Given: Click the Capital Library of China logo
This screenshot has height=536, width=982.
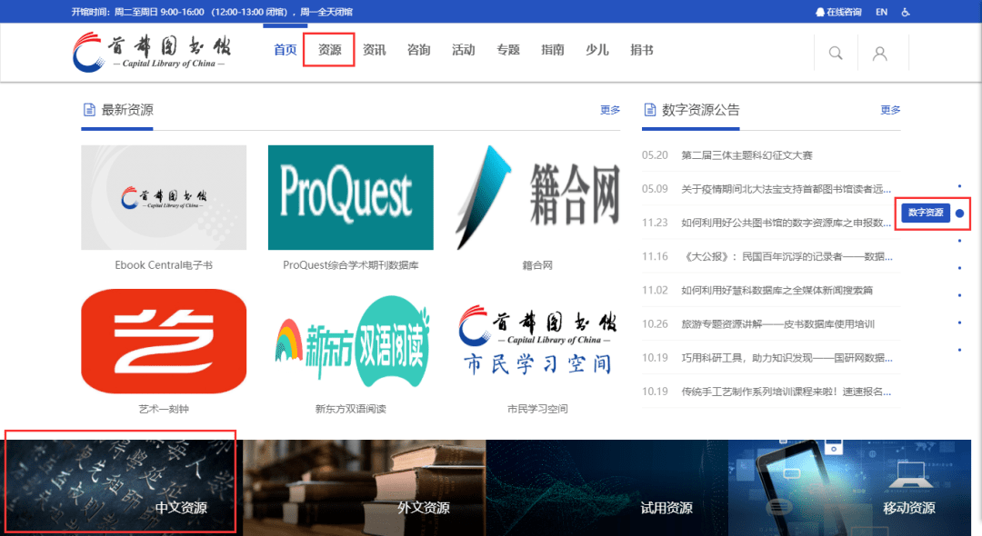Looking at the screenshot, I should [152, 53].
